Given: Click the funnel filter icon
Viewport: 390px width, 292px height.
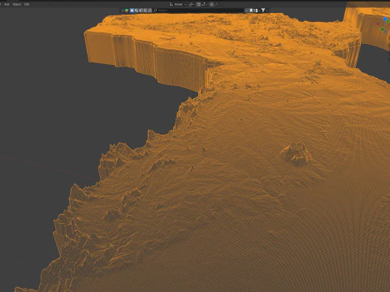Looking at the screenshot, I should (x=263, y=11).
